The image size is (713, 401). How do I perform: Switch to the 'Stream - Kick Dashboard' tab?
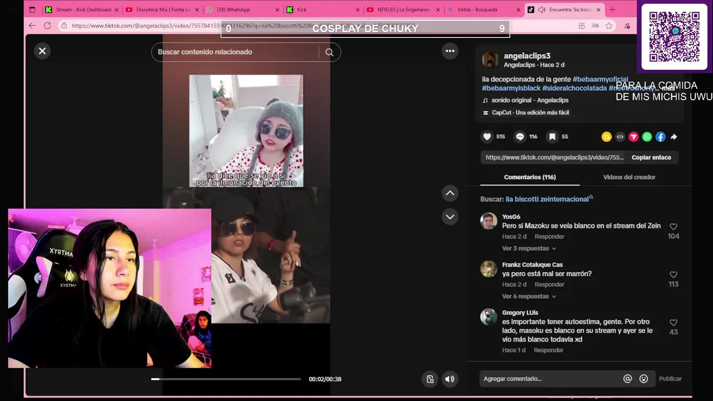pos(82,9)
